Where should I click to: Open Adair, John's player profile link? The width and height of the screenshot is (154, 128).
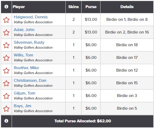24,30
